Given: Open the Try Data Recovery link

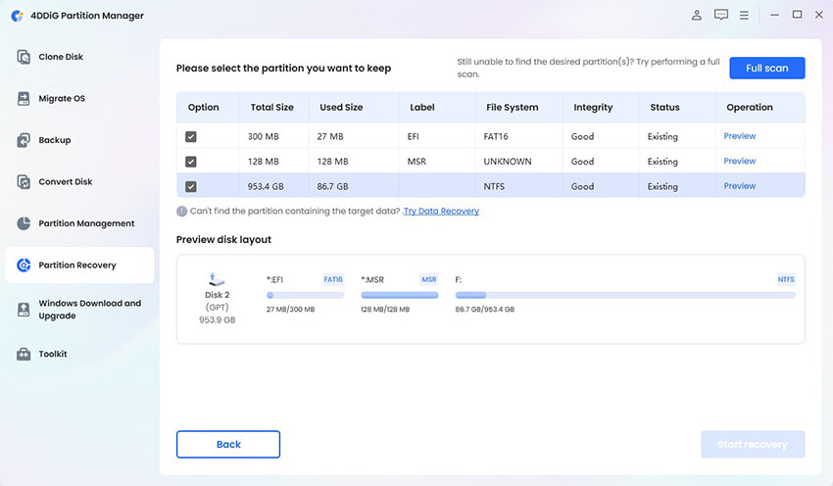Looking at the screenshot, I should click(x=441, y=211).
